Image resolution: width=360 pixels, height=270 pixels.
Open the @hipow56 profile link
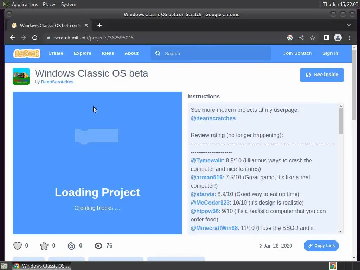pos(205,211)
